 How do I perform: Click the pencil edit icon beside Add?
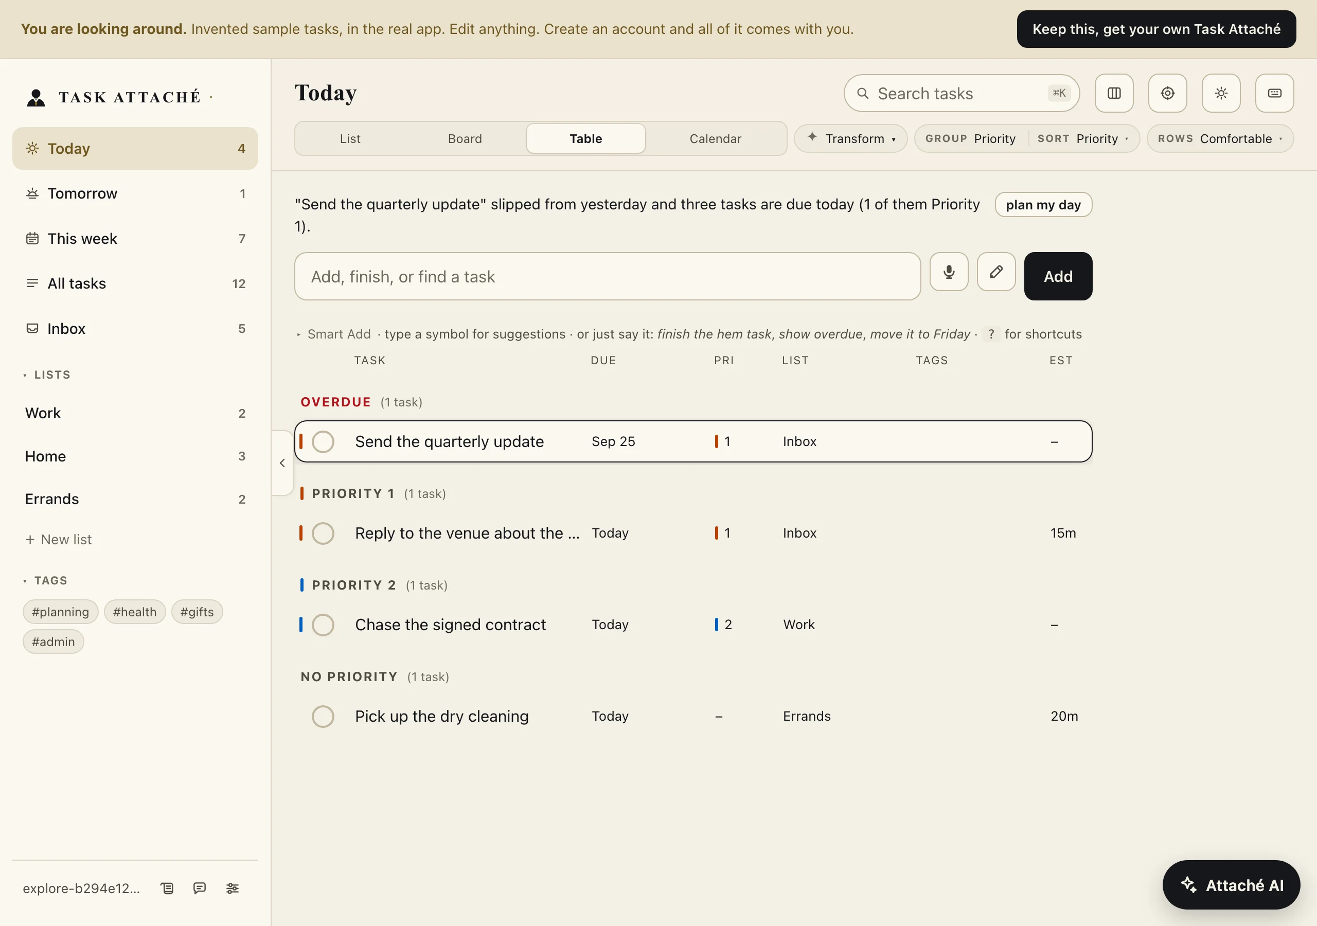click(x=996, y=272)
